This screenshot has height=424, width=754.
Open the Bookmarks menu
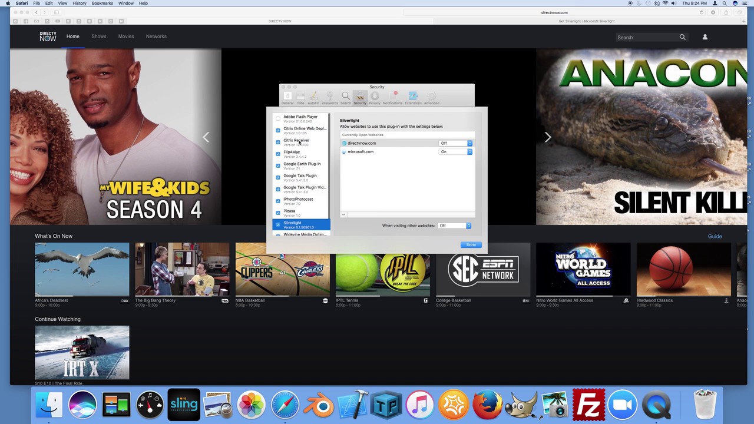(x=102, y=4)
